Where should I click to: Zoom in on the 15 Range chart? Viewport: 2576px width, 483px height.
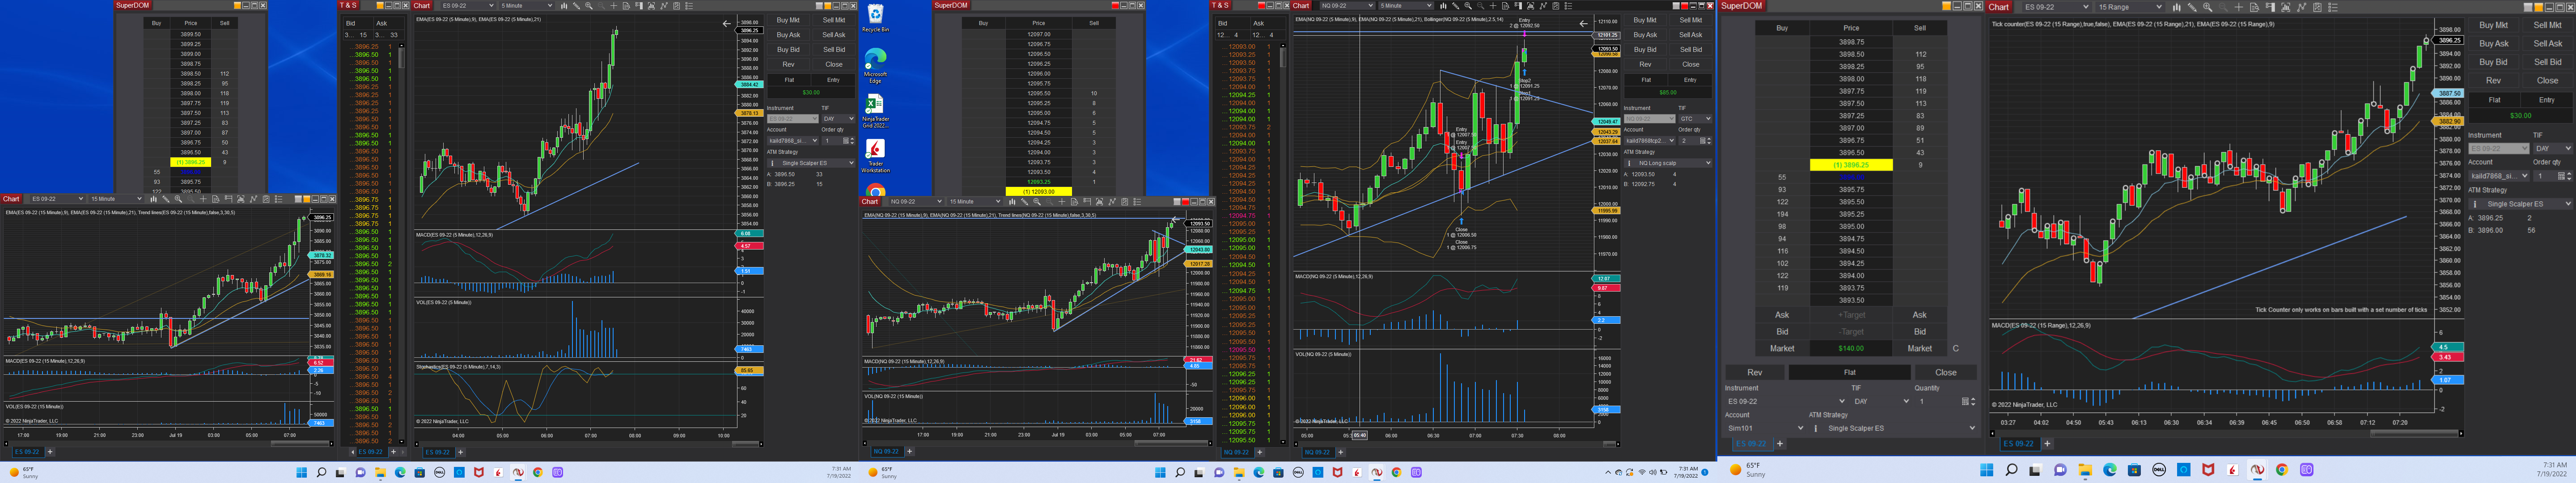2208,7
